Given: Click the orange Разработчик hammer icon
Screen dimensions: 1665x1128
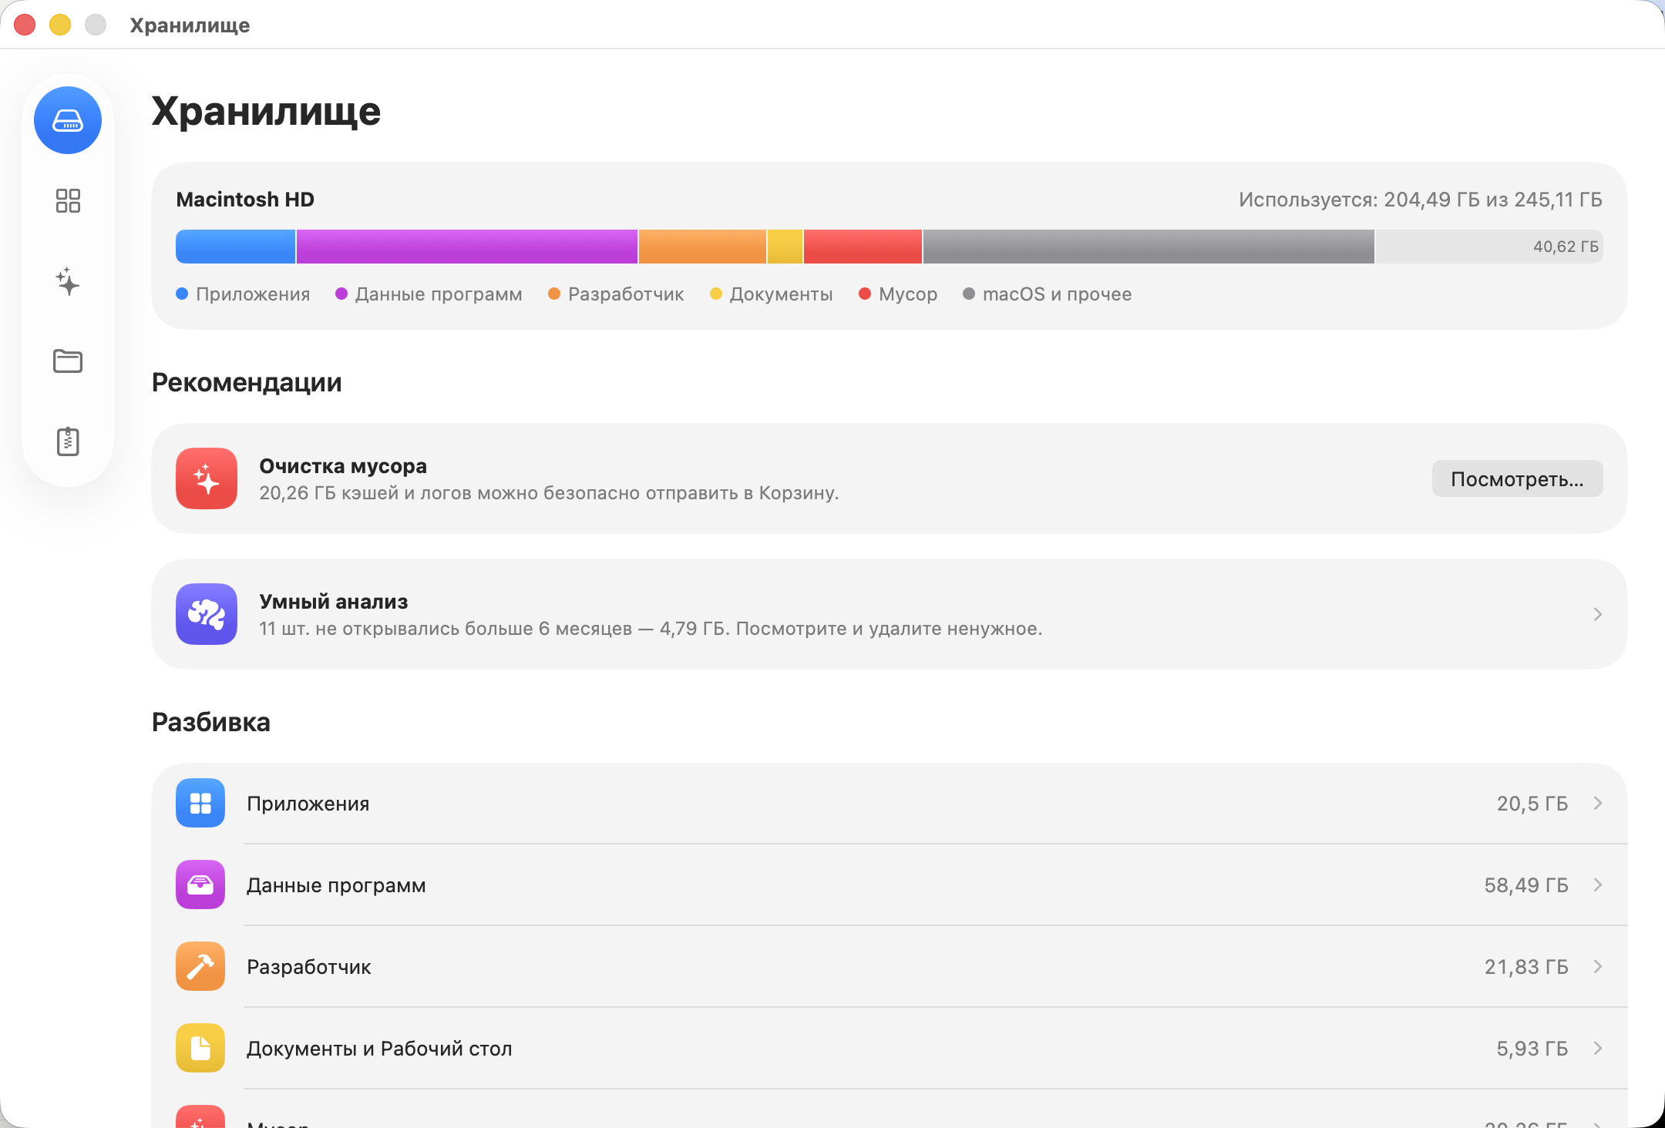Looking at the screenshot, I should (x=200, y=966).
